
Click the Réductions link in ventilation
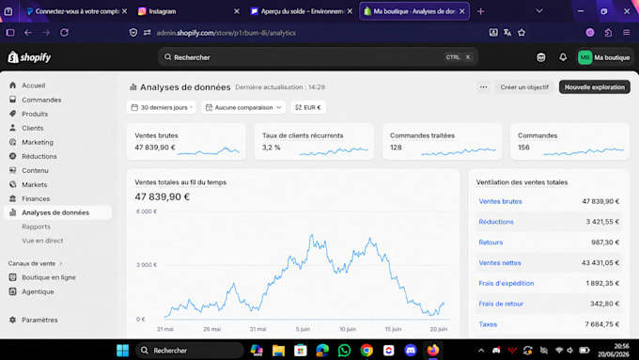tap(496, 222)
